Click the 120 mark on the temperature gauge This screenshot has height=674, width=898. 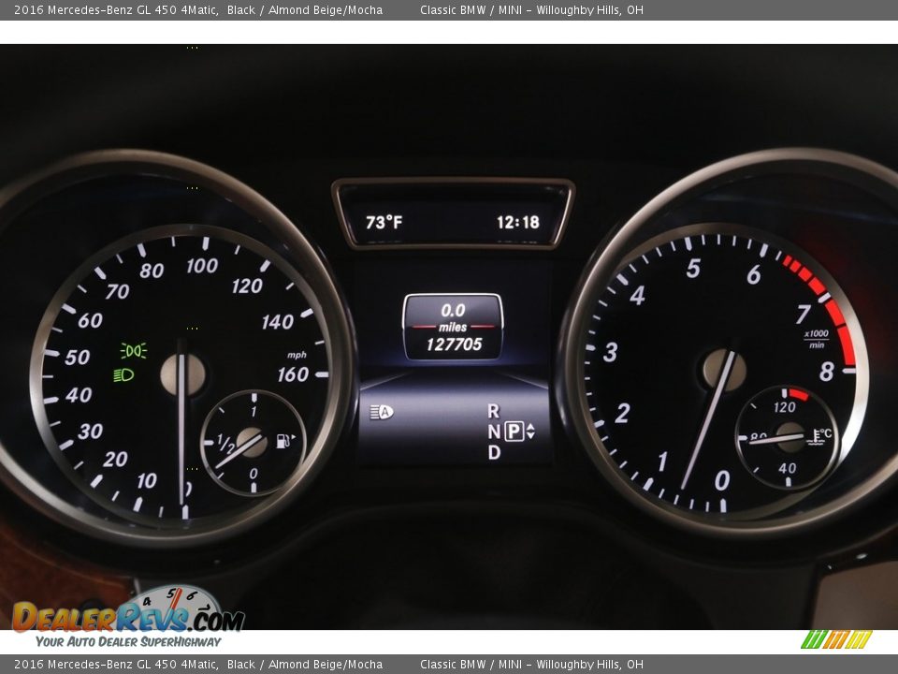(x=784, y=407)
